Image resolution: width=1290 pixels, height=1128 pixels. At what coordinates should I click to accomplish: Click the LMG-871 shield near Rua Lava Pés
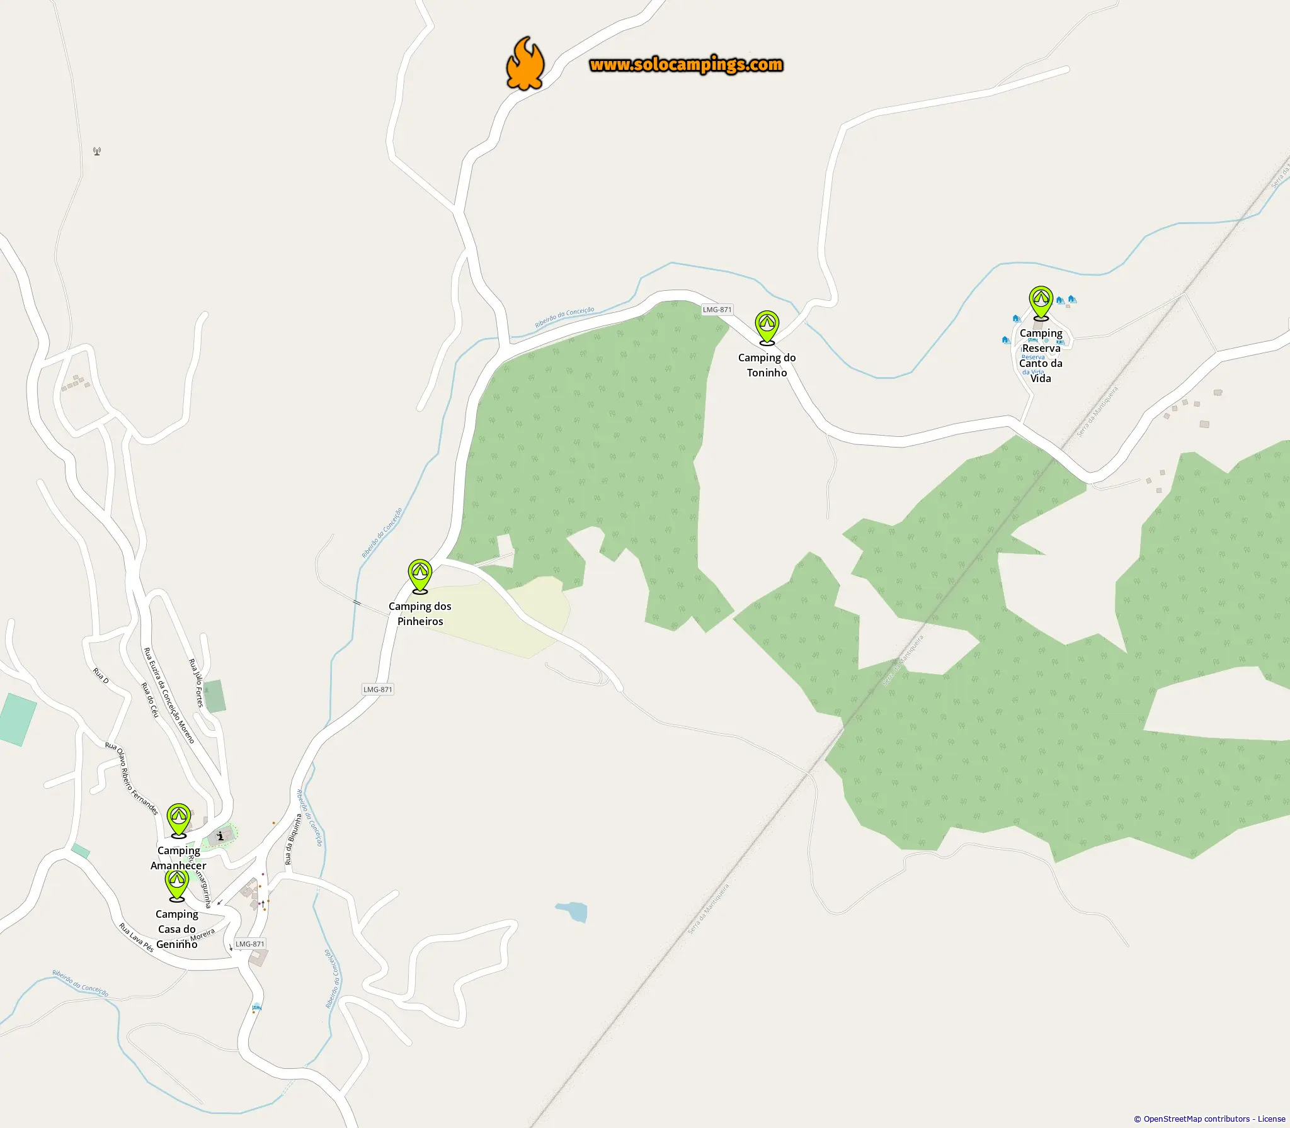[249, 944]
